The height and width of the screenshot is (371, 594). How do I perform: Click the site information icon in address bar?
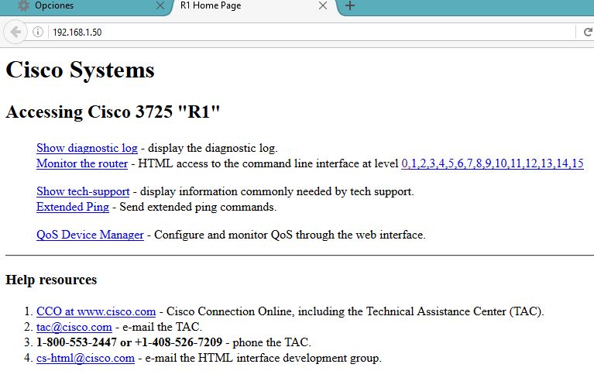coord(37,32)
